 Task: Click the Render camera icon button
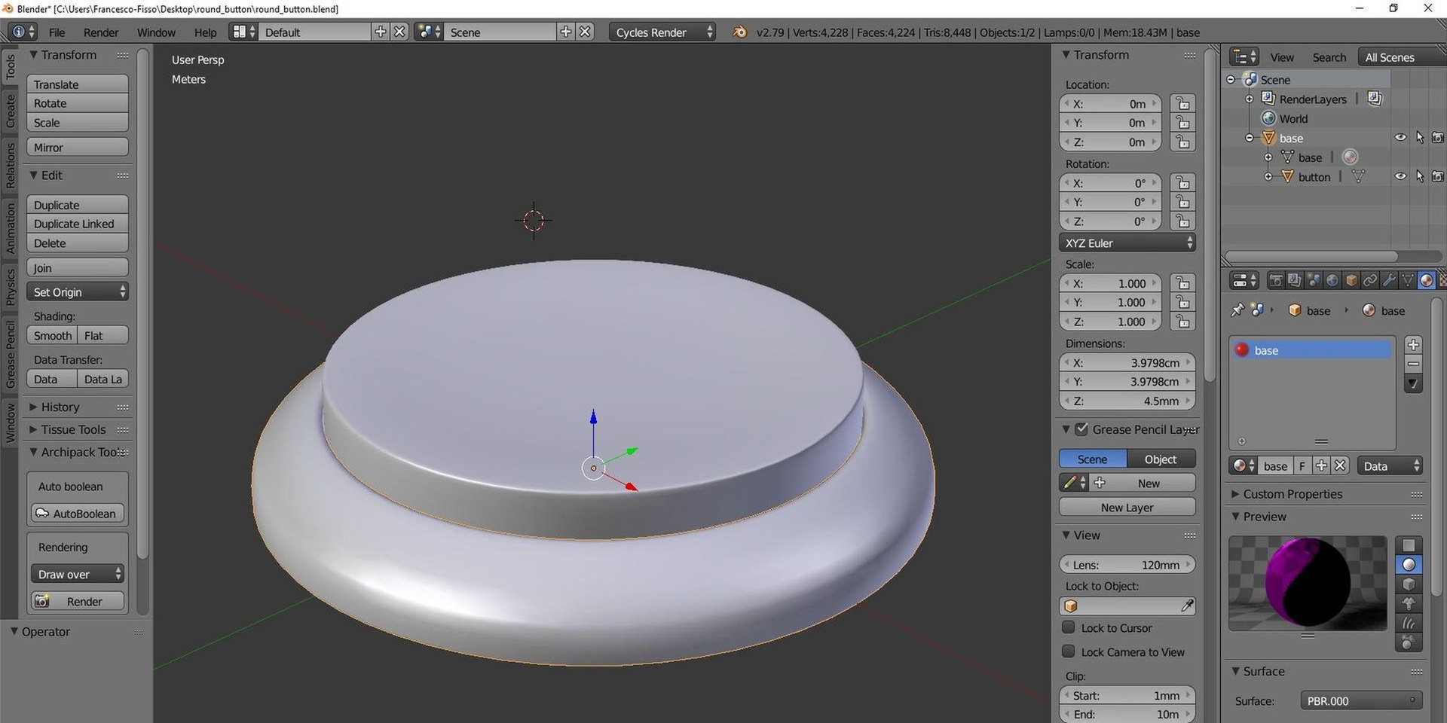78,602
